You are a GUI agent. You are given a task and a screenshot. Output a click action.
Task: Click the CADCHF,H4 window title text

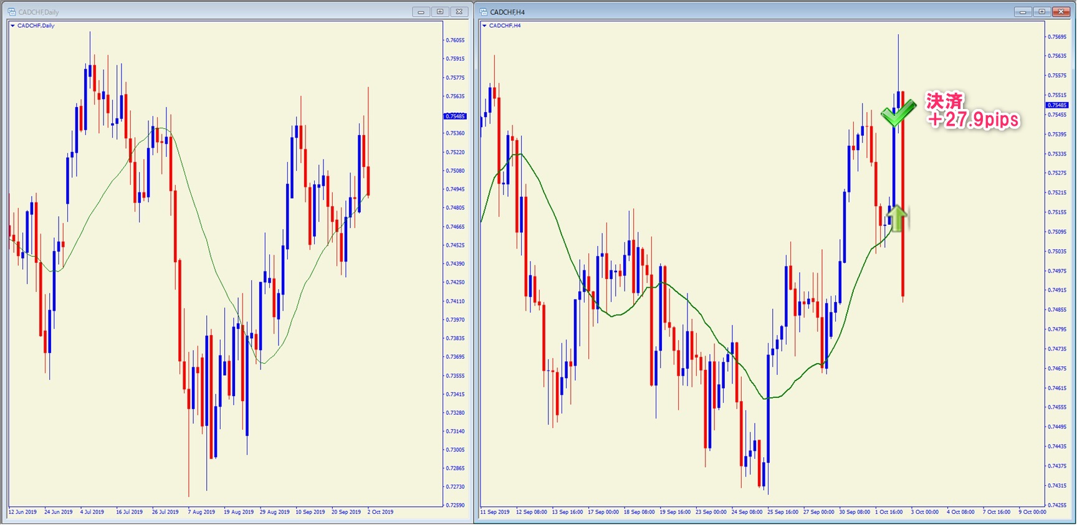507,12
